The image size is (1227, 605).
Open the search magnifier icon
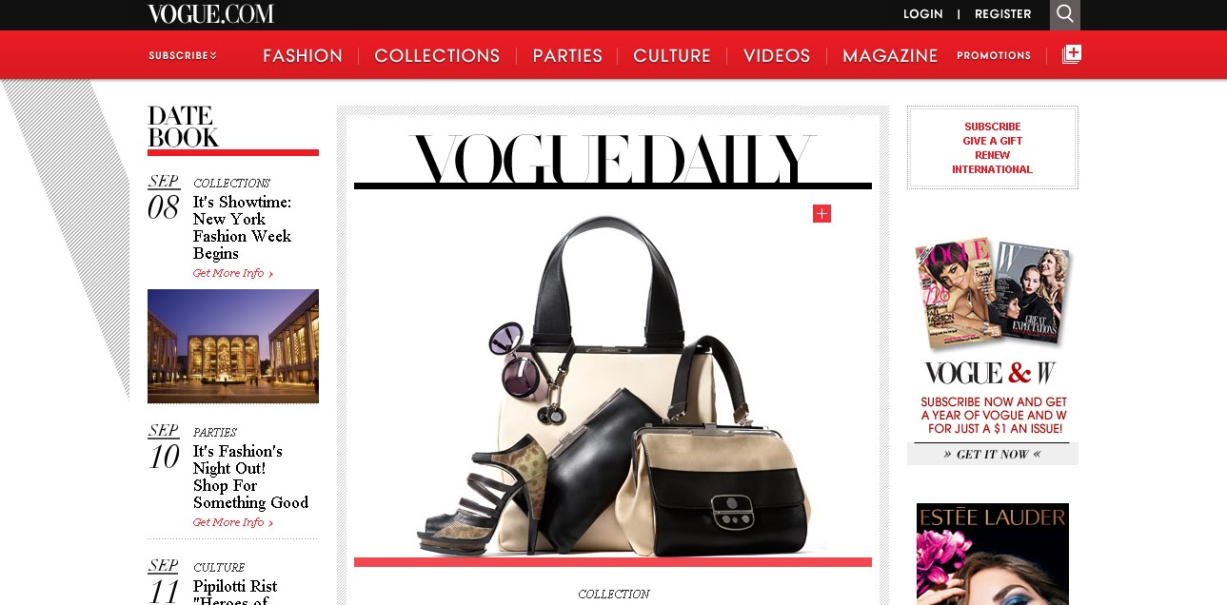tap(1065, 14)
